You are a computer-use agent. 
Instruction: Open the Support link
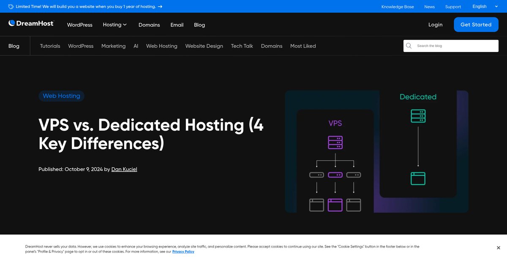[x=453, y=7]
